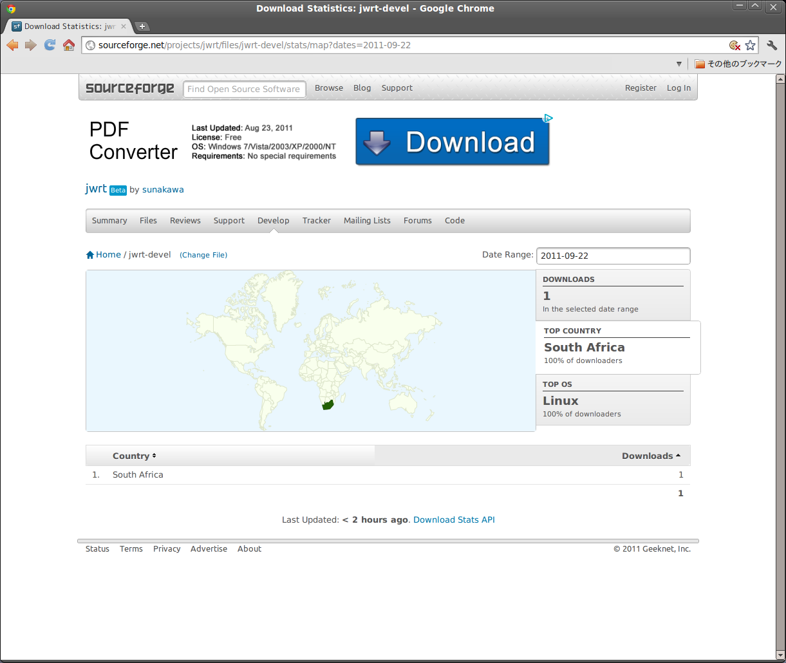Switch to the Mailing Lists tab
The image size is (786, 663).
pos(367,221)
